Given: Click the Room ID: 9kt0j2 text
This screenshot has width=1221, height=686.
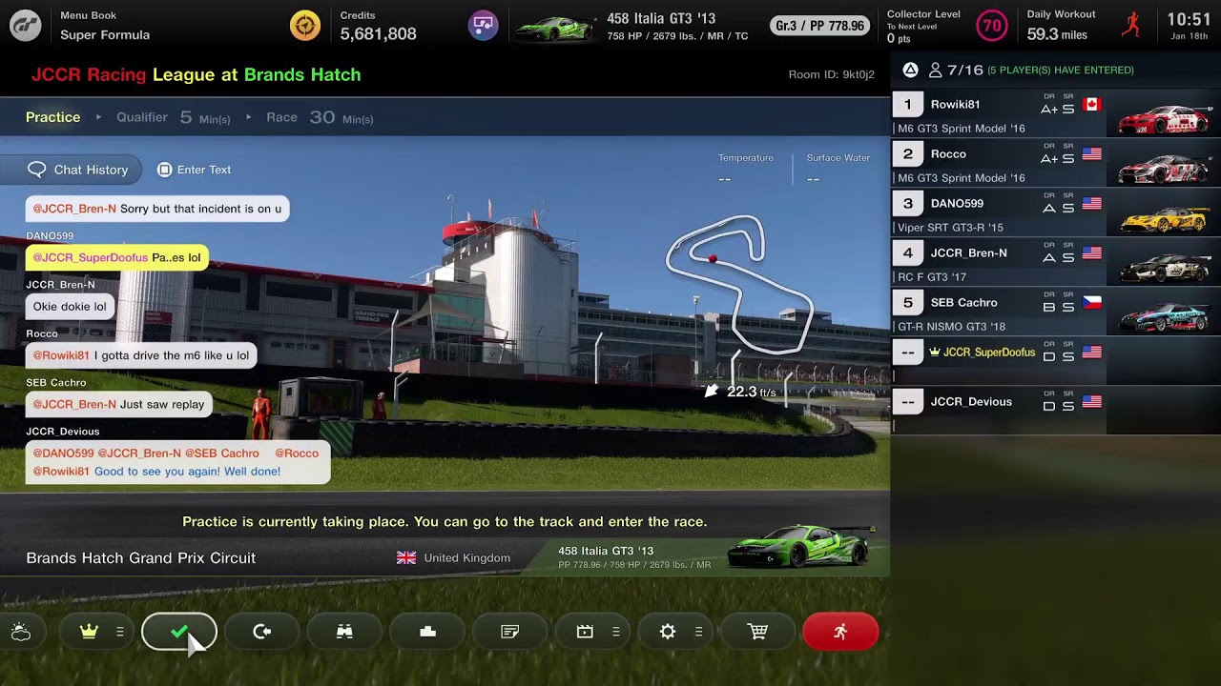Looking at the screenshot, I should 832,75.
